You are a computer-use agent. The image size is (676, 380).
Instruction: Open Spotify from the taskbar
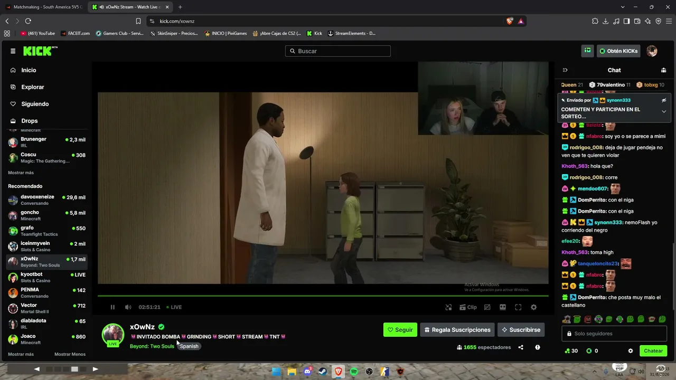(x=354, y=372)
